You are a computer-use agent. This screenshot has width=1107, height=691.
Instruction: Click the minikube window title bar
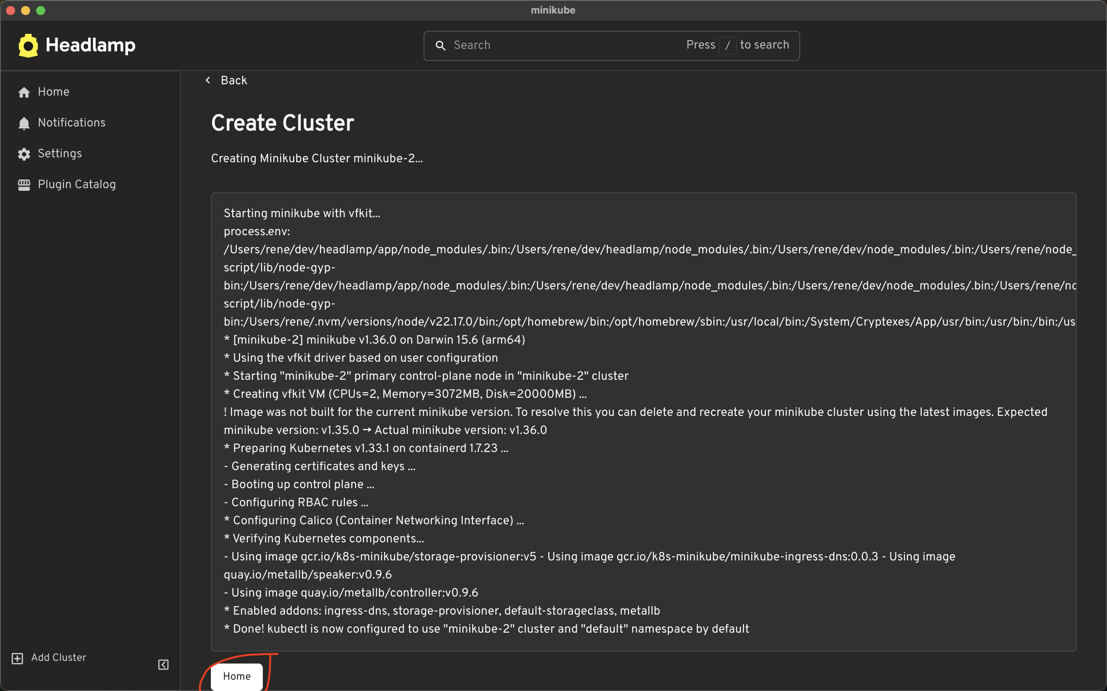click(553, 10)
